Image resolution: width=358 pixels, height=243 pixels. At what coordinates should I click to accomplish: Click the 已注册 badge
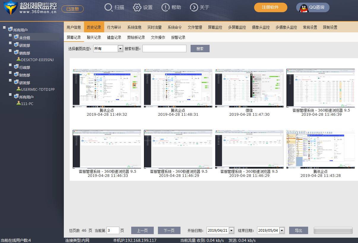[x=72, y=9]
